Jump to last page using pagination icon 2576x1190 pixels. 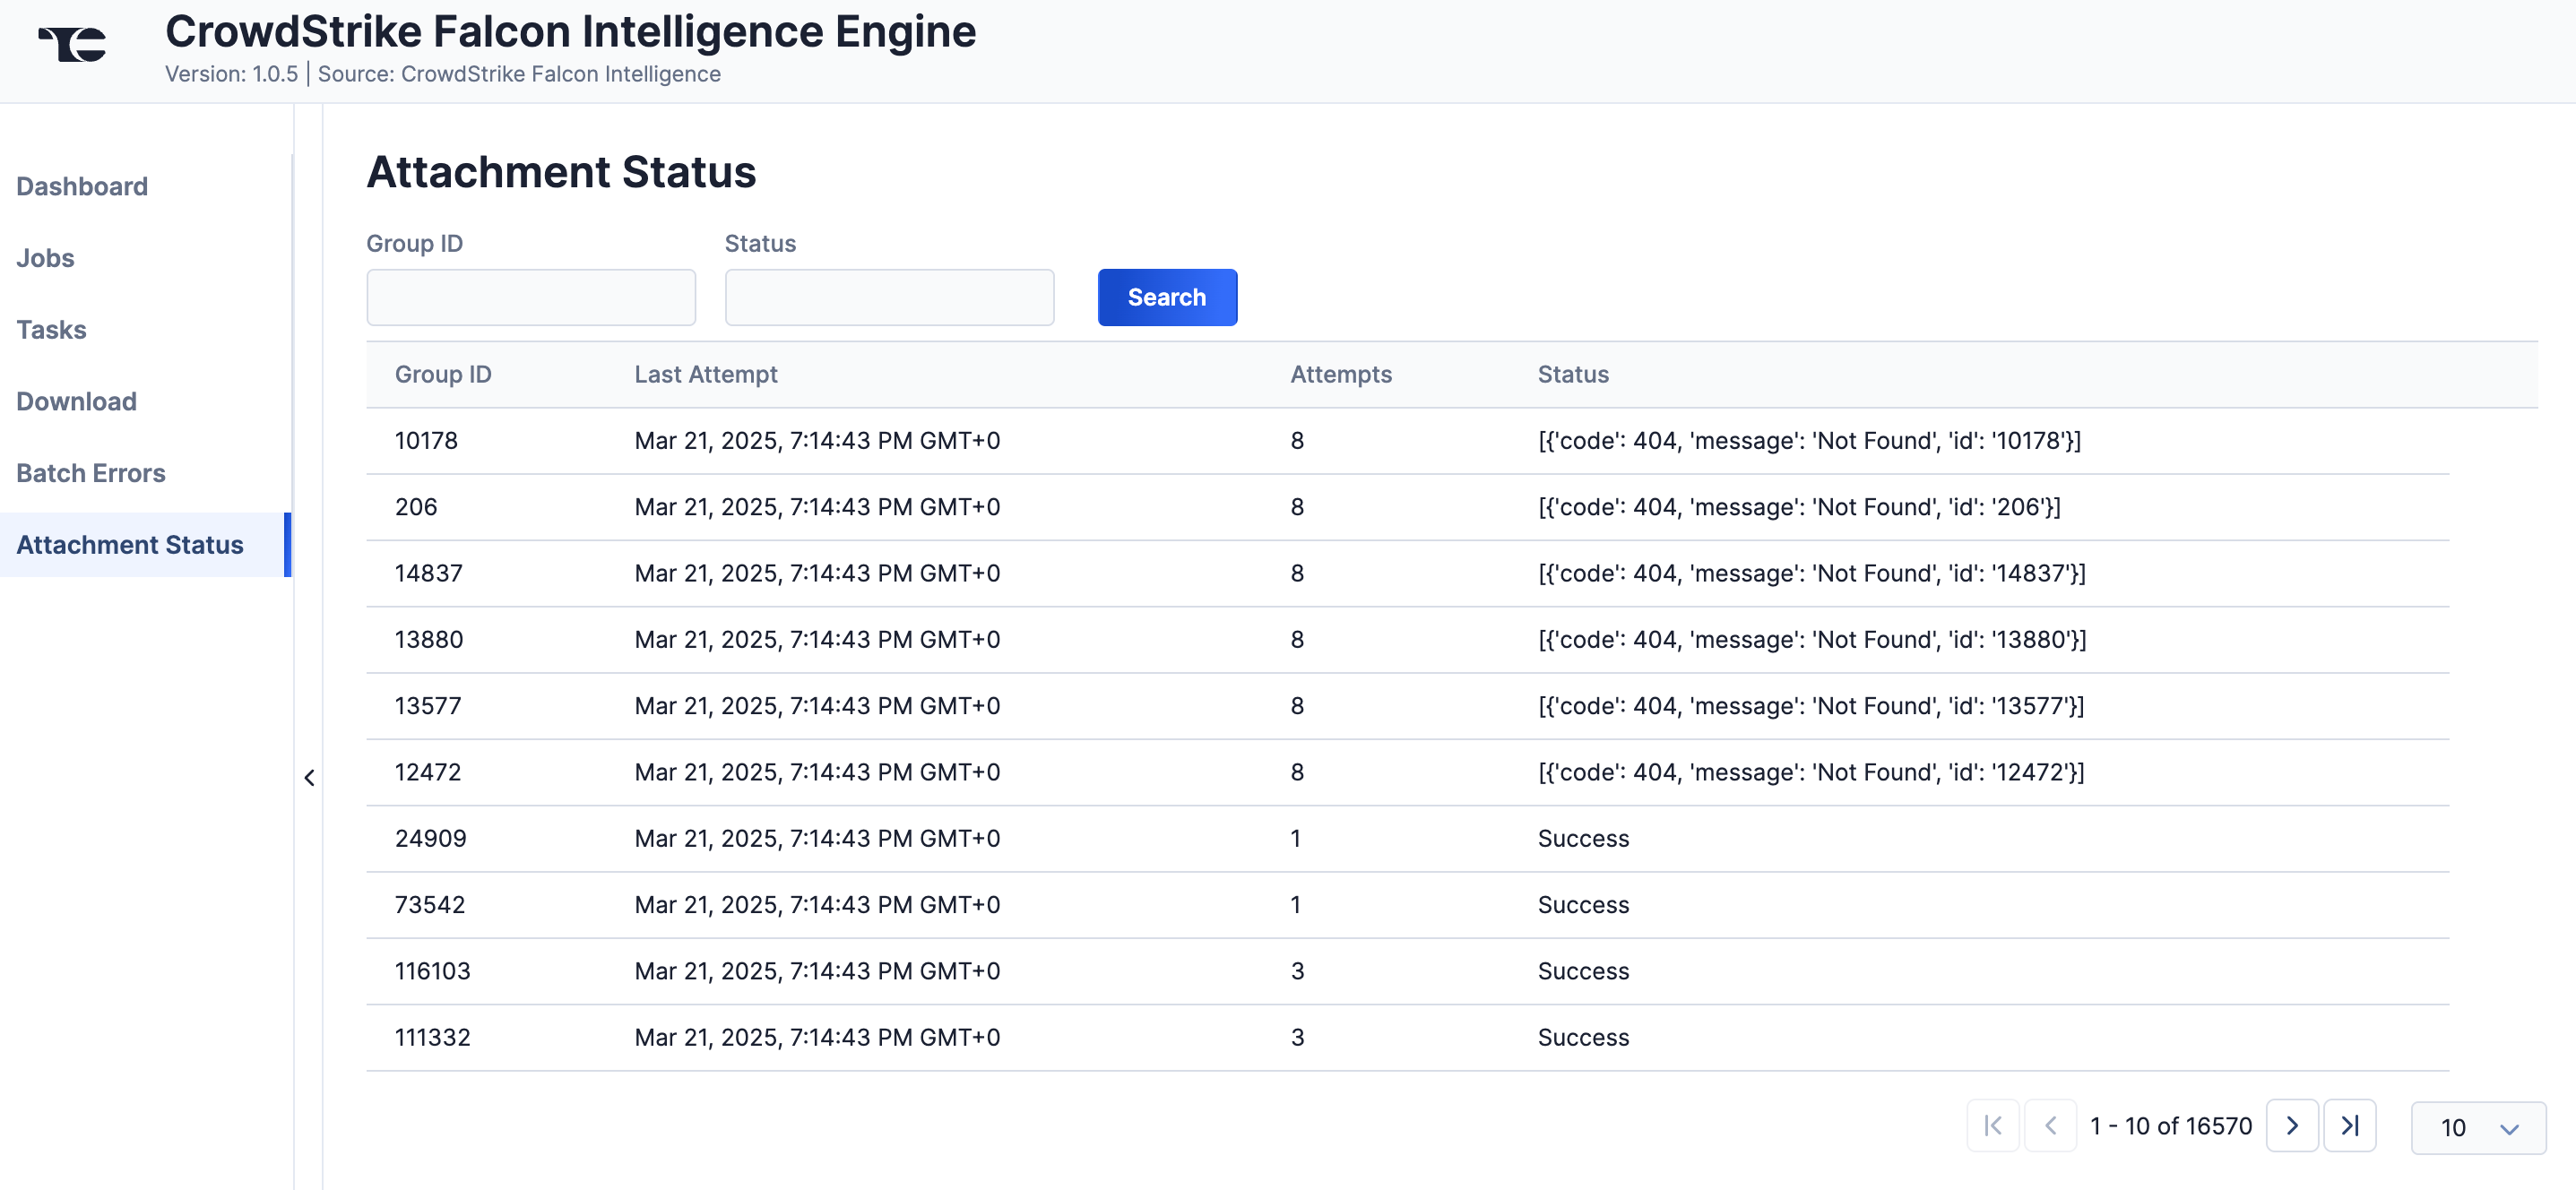(x=2351, y=1126)
